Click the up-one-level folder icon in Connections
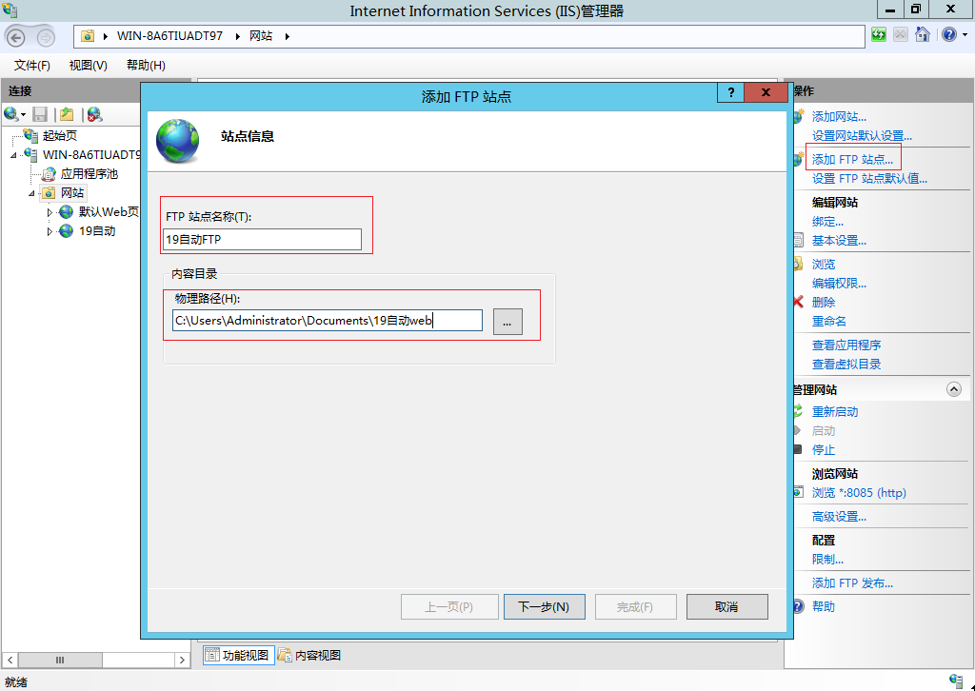 click(x=67, y=114)
